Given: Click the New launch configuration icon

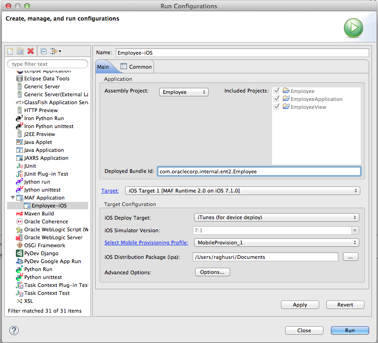Looking at the screenshot, I should [10, 51].
